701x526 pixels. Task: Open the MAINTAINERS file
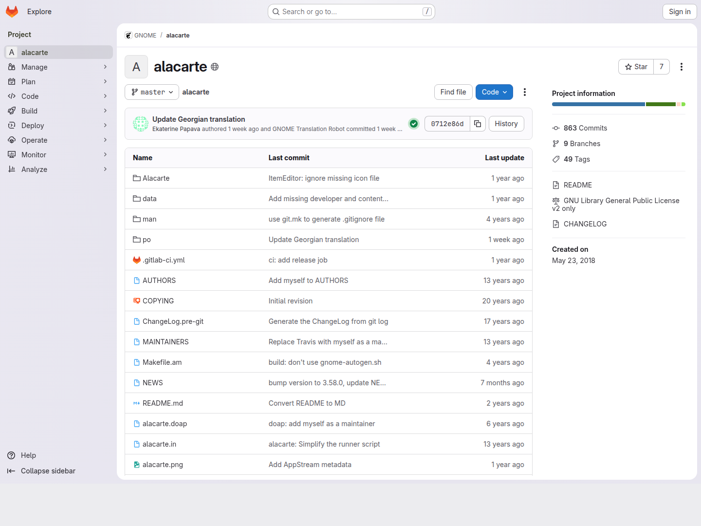[x=166, y=342]
